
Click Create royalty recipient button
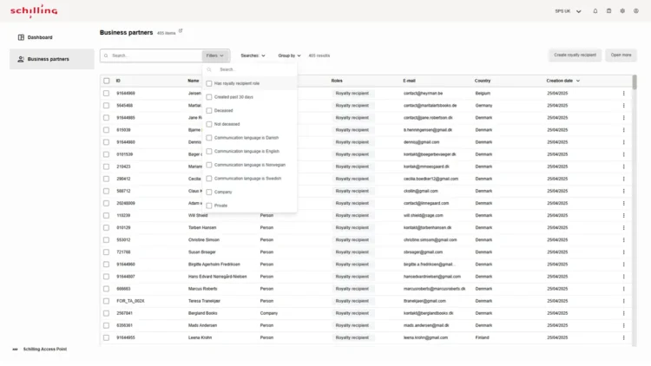pos(575,55)
